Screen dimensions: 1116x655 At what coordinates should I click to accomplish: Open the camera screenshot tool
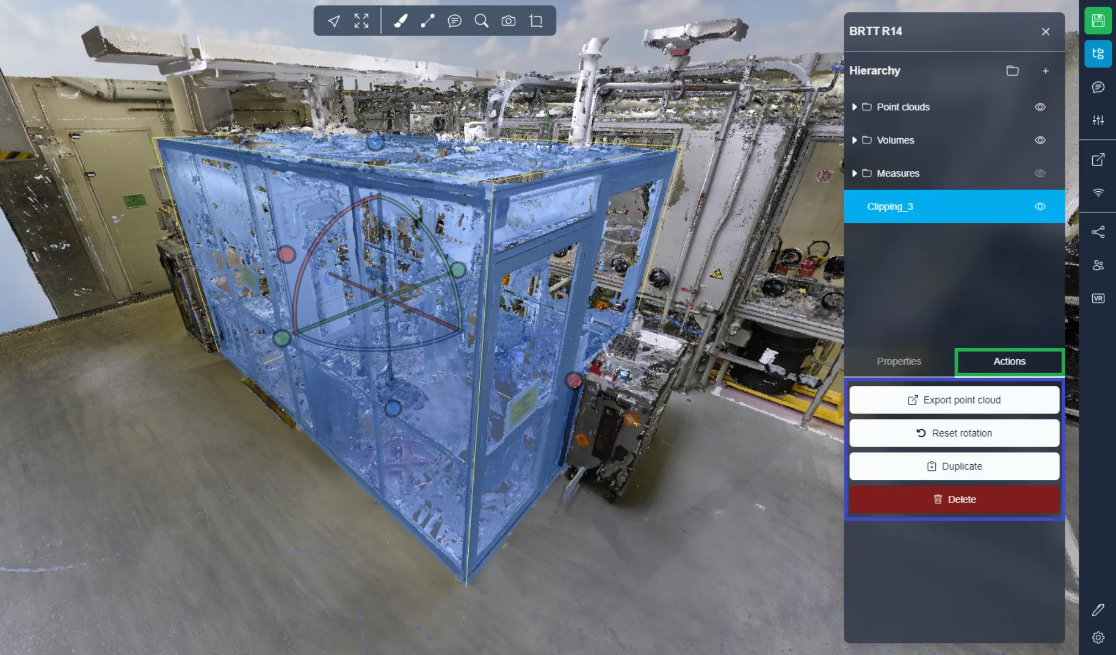(x=509, y=21)
